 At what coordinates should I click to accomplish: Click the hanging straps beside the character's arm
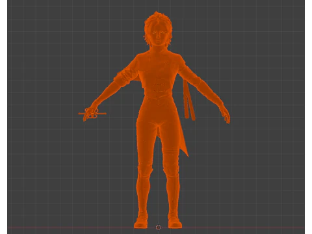tap(189, 99)
